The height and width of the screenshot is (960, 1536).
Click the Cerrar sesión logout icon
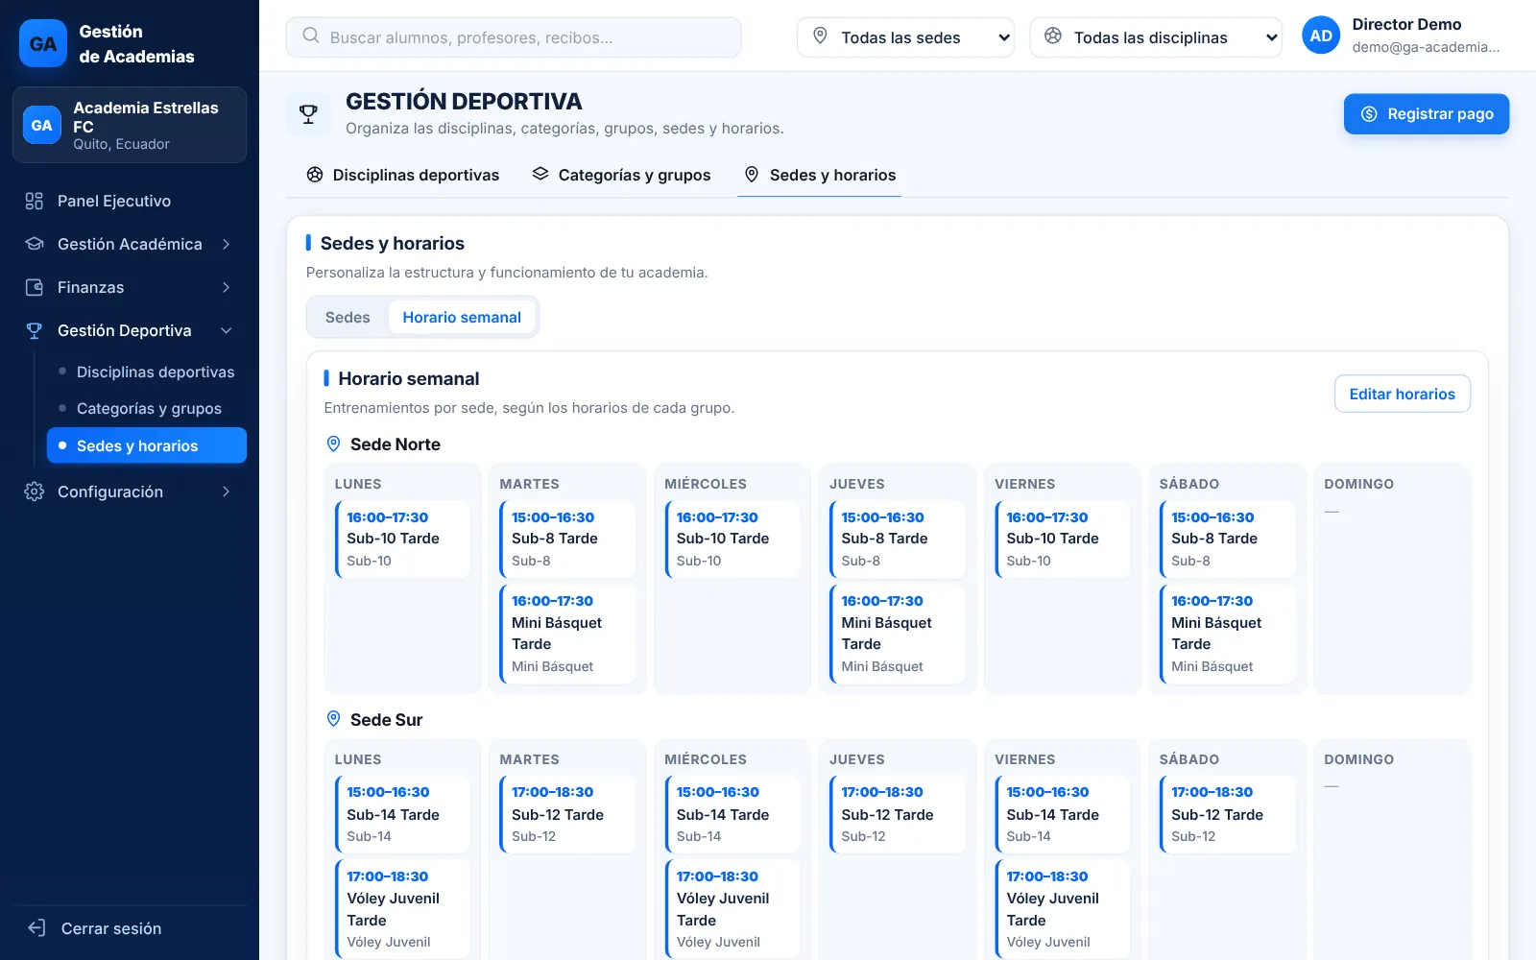(37, 928)
